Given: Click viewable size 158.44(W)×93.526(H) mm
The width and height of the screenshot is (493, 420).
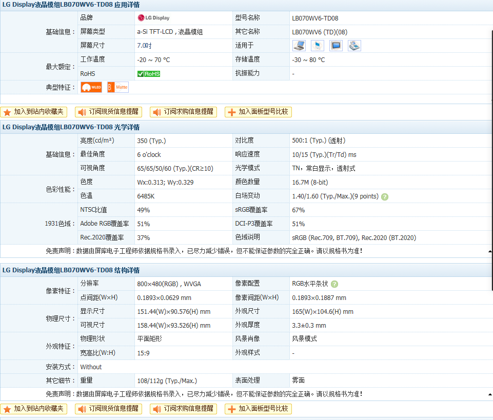Looking at the screenshot, I should click(173, 325).
